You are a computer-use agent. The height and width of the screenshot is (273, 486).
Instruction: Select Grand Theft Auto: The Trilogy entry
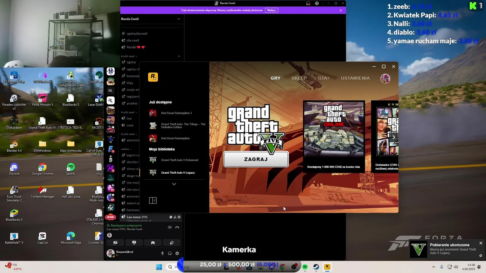177,126
